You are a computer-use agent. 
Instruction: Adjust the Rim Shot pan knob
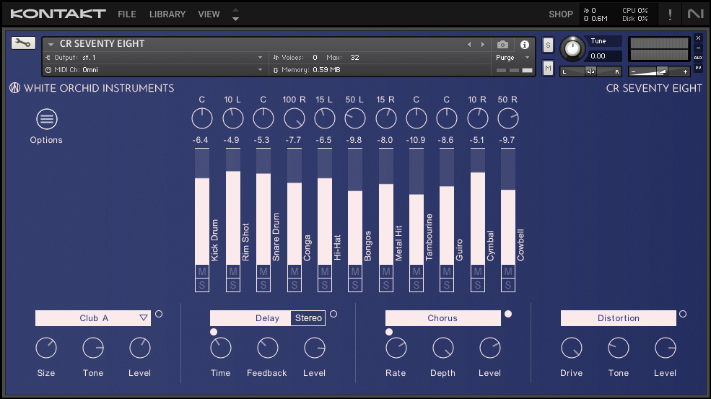[232, 119]
